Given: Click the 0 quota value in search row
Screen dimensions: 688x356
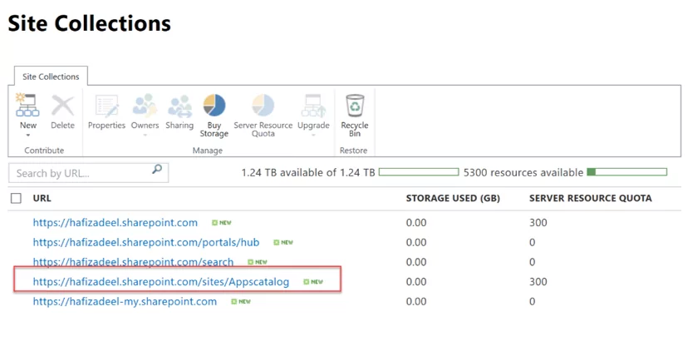Looking at the screenshot, I should pyautogui.click(x=533, y=262).
